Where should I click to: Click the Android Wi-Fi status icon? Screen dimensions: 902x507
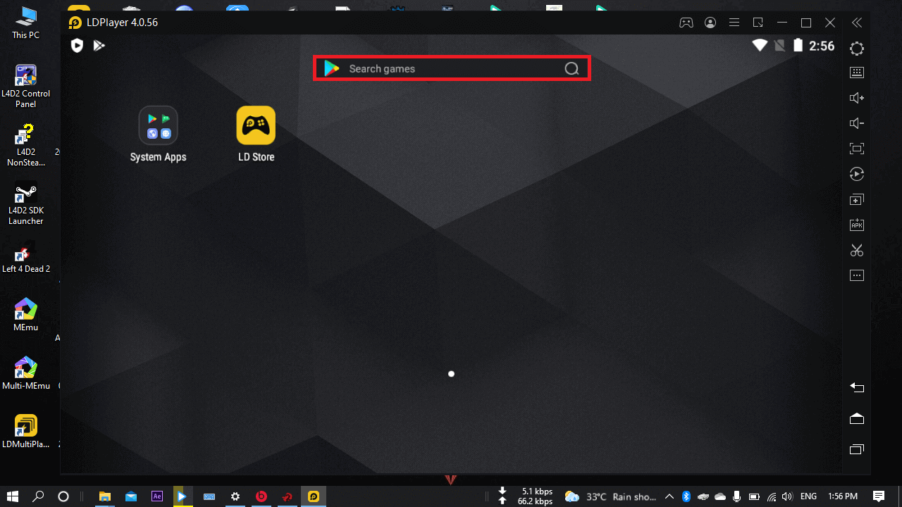coord(760,46)
